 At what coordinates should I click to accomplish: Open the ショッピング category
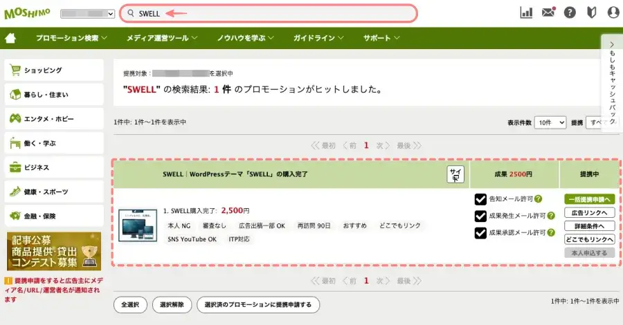click(54, 71)
